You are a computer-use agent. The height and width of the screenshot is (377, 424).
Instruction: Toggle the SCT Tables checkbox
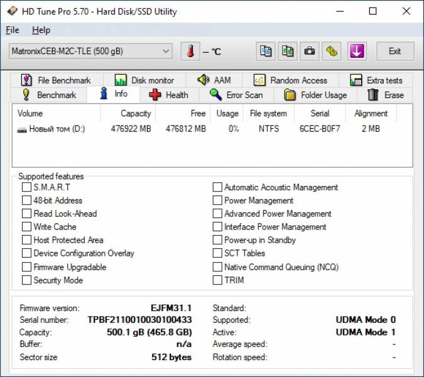click(217, 253)
